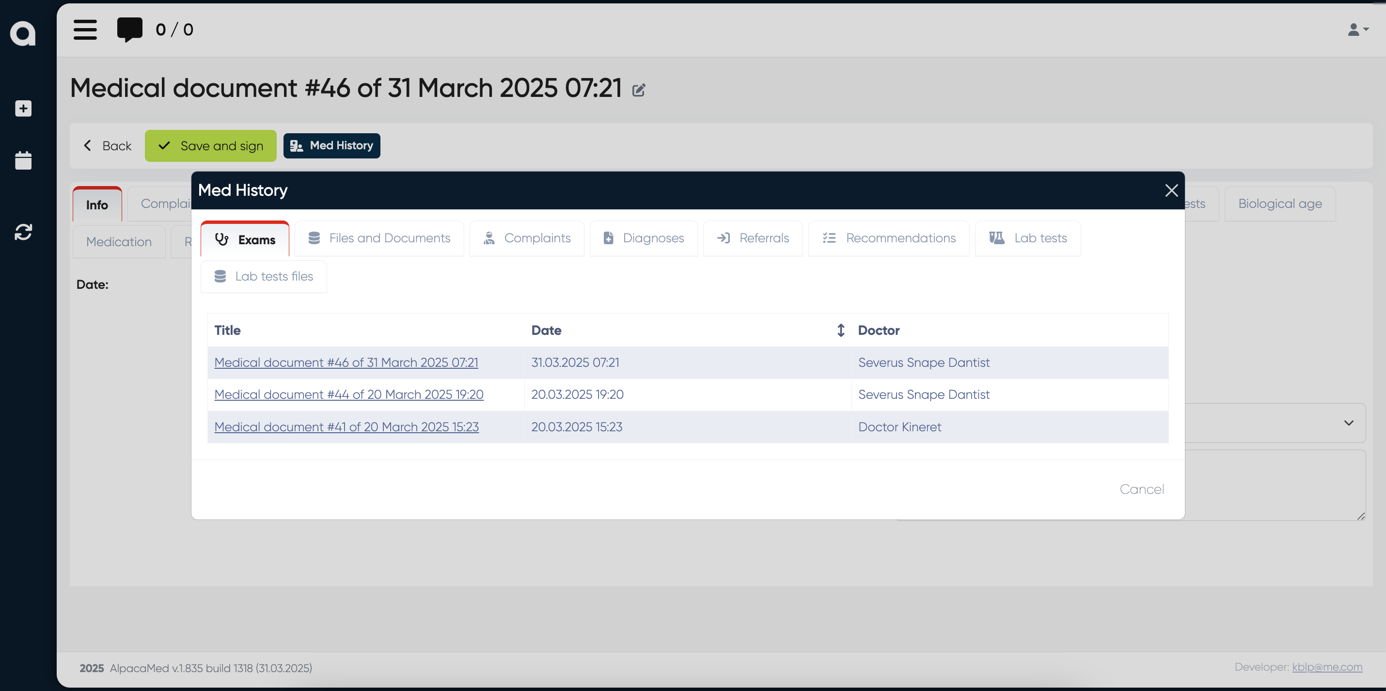Switch to Files and Documents tab
Screen dimensions: 1386x691
tap(379, 238)
